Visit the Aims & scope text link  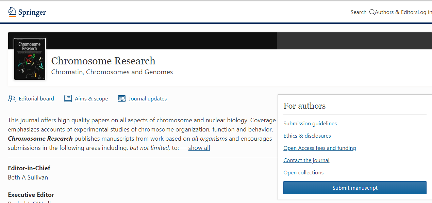(92, 99)
